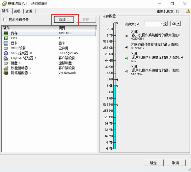Viewport: 191px width, 172px height.
Task: Click the yellow warning icon by version
Action: [188, 11]
